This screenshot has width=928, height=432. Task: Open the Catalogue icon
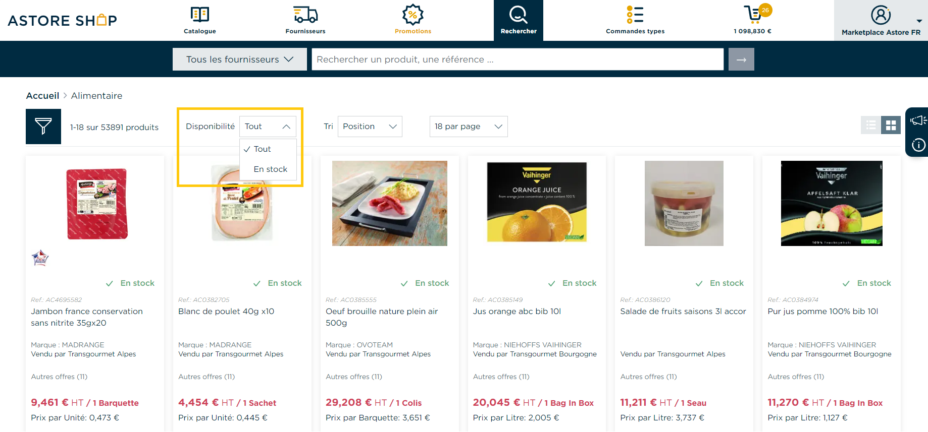[x=200, y=15]
